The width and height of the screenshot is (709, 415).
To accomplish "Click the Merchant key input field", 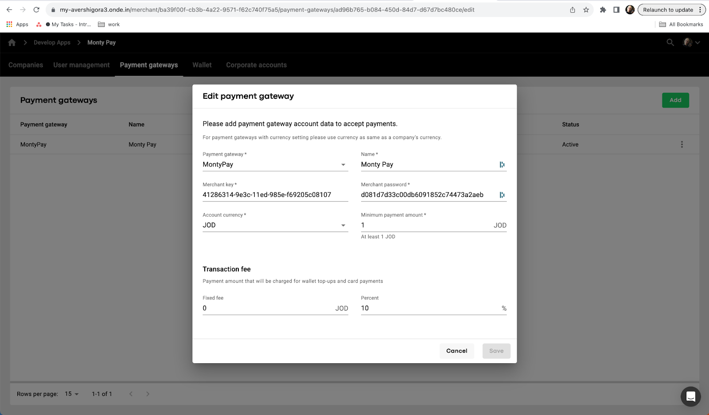I will click(x=275, y=195).
